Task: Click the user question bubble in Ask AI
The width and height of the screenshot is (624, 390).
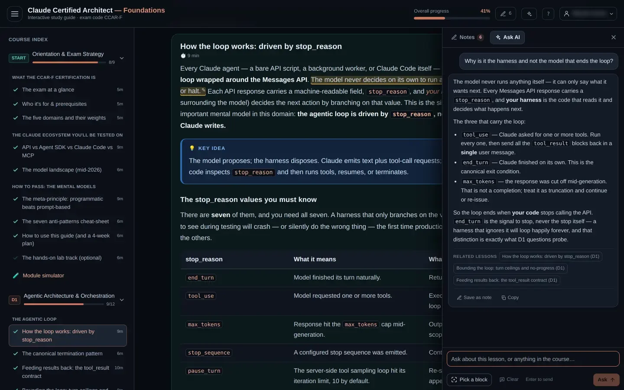Action: tap(539, 61)
